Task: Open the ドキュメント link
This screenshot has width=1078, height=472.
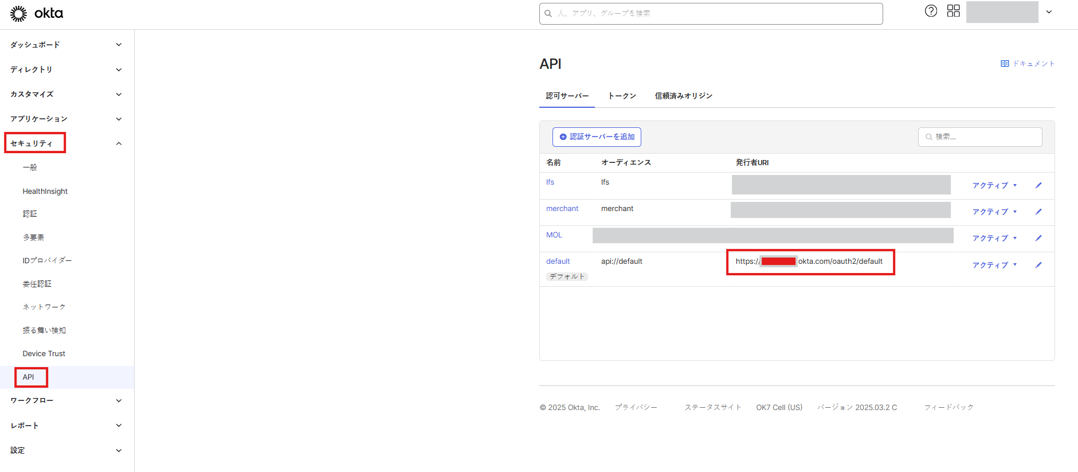Action: point(1034,64)
